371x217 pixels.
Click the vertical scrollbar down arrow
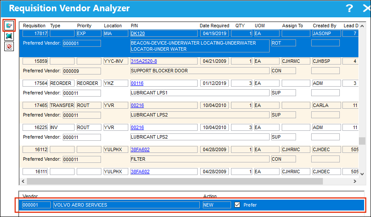pyautogui.click(x=362, y=174)
